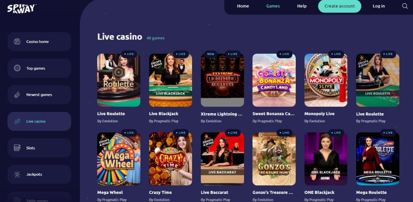Click the Gonzo's Treasure Hunt title link
Viewport: 413px width, 202px height.
point(273,193)
